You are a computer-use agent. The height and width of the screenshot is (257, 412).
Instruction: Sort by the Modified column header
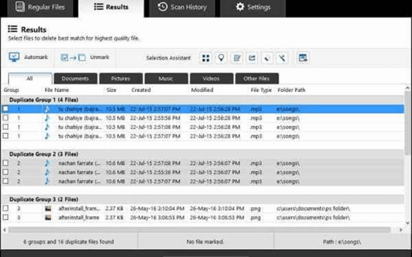tap(202, 90)
